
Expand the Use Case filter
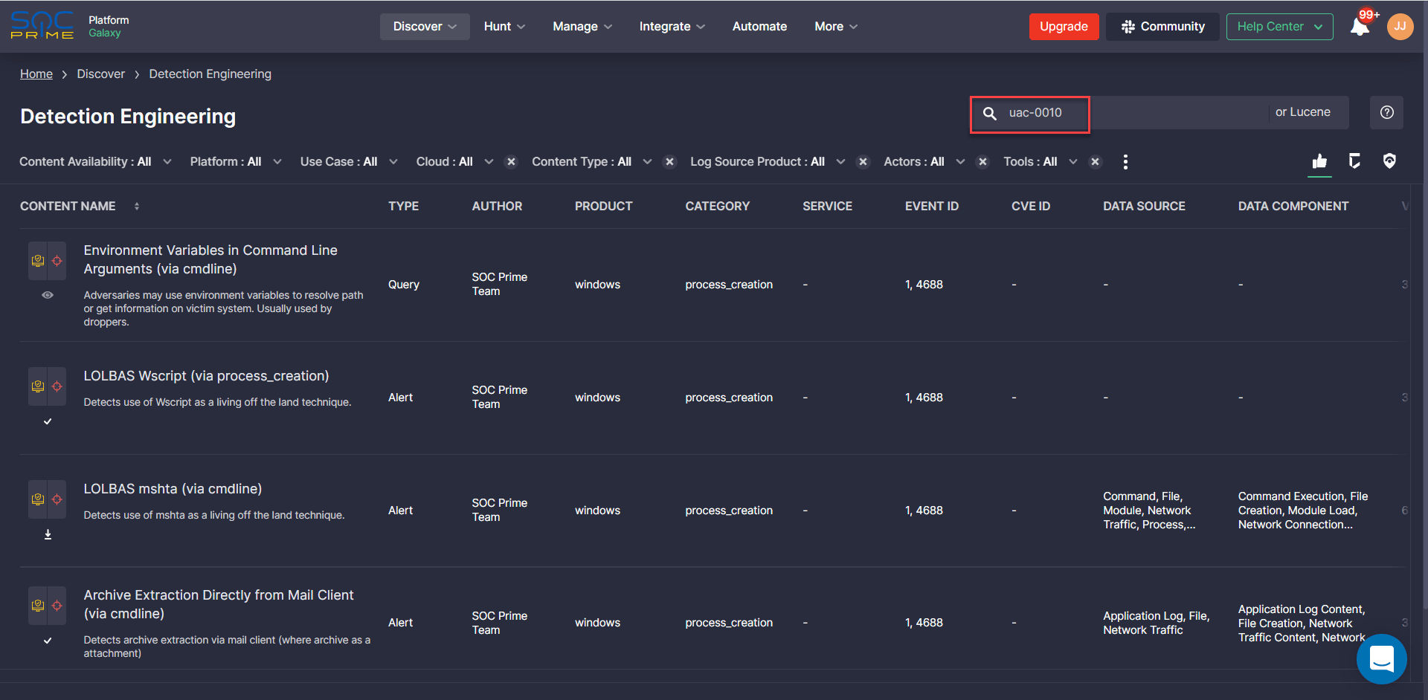349,162
